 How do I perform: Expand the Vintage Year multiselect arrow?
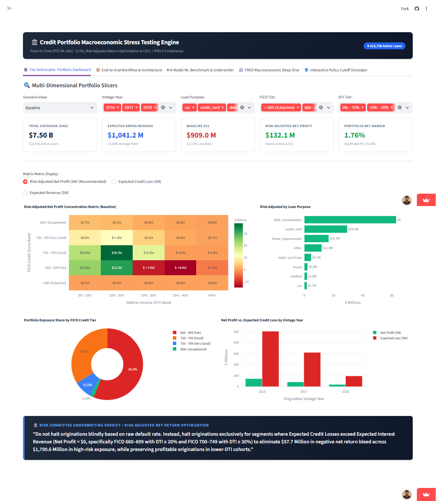tap(171, 108)
